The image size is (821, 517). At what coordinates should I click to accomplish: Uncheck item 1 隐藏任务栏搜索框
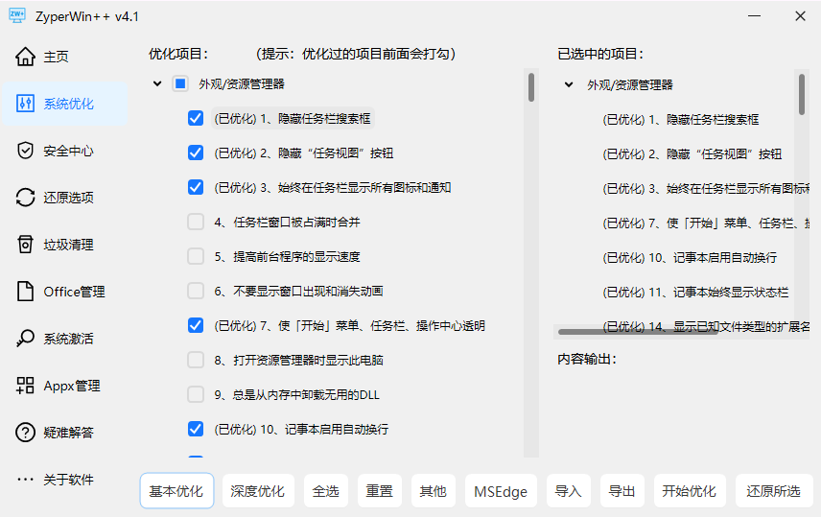[x=196, y=118]
